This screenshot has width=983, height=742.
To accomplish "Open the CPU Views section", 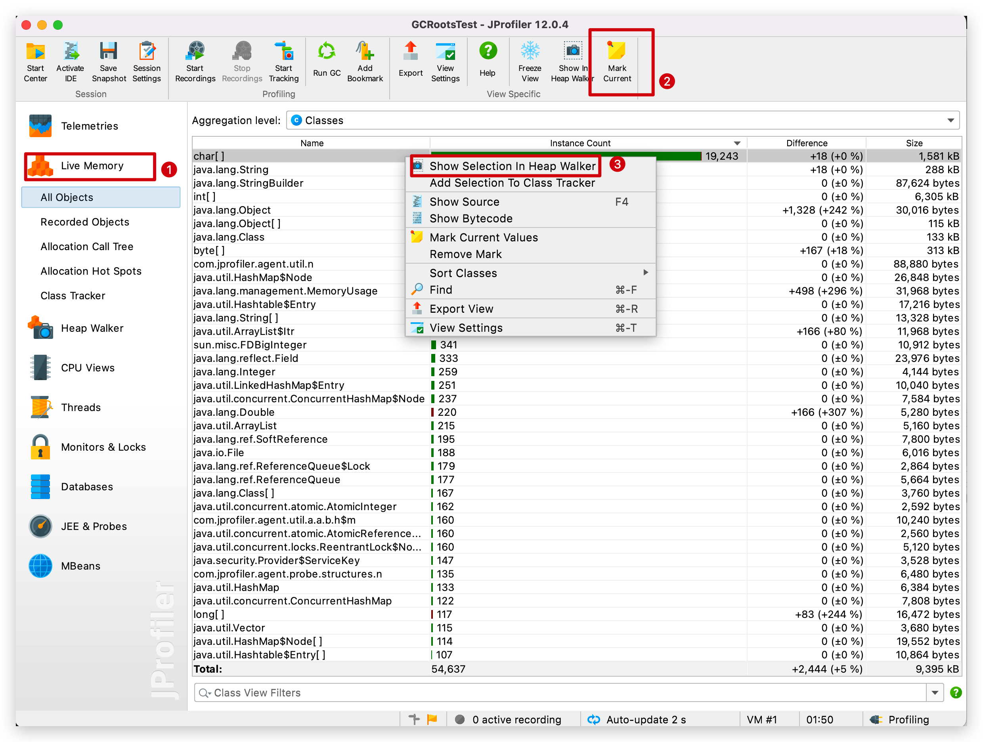I will coord(87,368).
